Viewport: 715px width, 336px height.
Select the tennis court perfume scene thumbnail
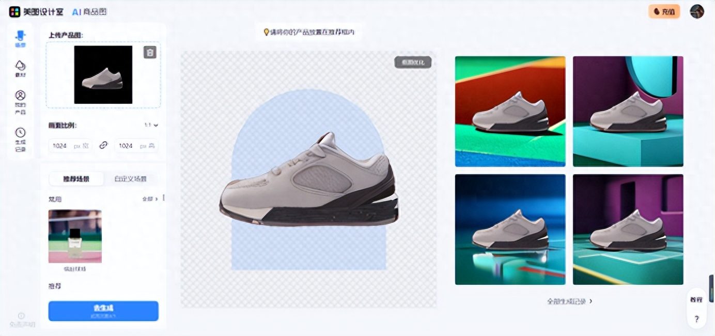click(x=75, y=236)
